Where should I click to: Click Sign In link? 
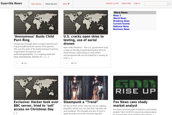click(137, 3)
